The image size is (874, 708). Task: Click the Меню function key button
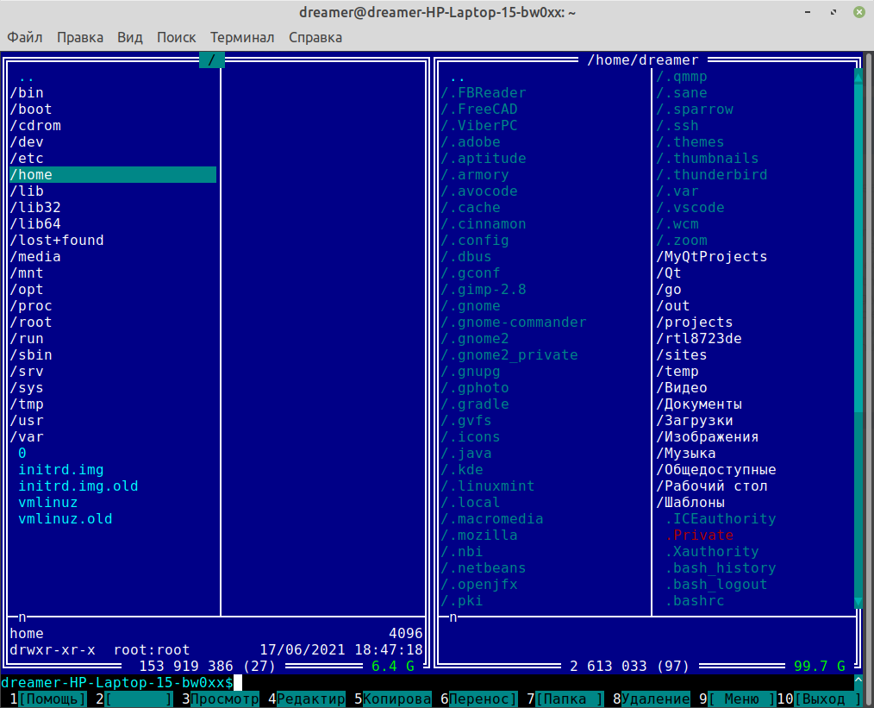[x=742, y=699]
